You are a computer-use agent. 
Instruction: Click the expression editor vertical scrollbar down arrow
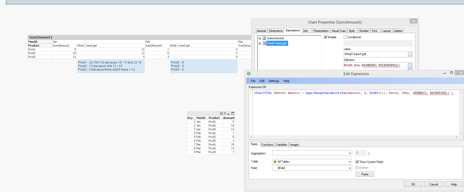point(461,133)
